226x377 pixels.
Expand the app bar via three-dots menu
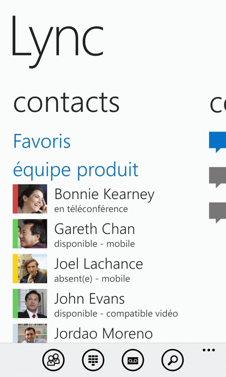(x=209, y=350)
